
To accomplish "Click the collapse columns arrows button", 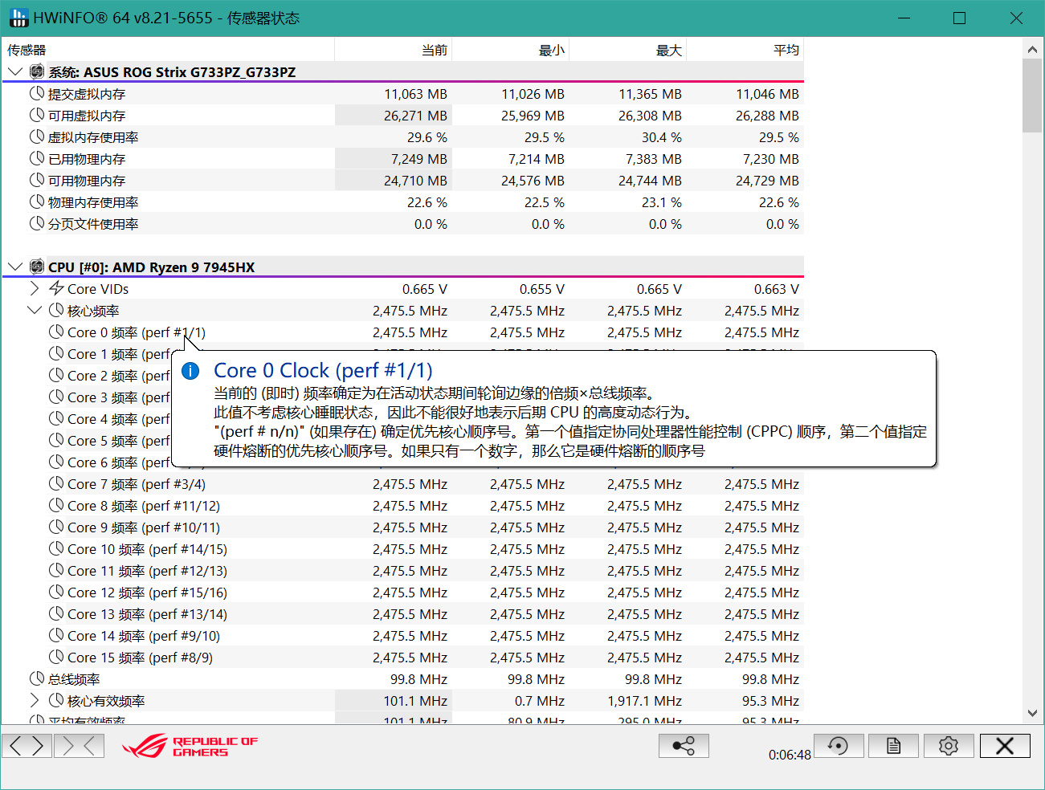I will click(x=79, y=746).
